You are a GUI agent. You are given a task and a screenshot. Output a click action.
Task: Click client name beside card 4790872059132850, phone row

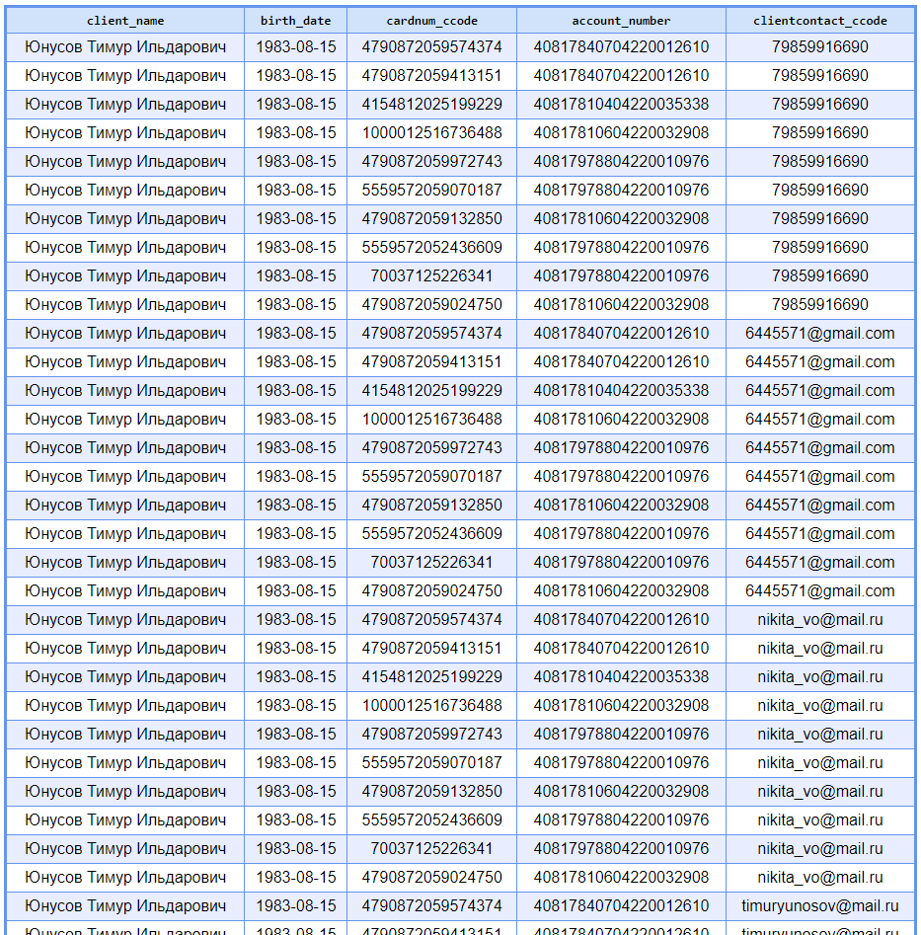click(x=125, y=219)
